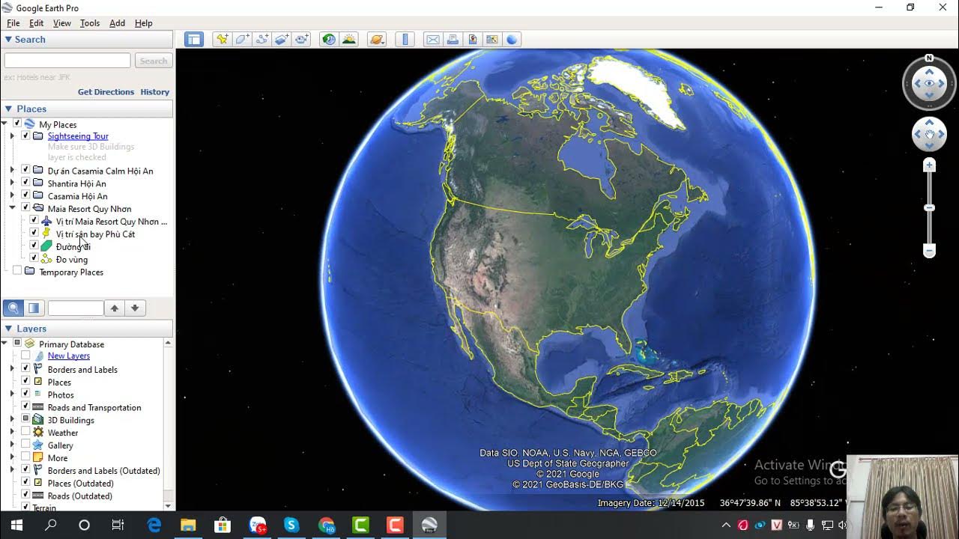Uncheck Dự án Casamia Calm Hội An checkbox
The width and height of the screenshot is (959, 539).
[x=25, y=171]
